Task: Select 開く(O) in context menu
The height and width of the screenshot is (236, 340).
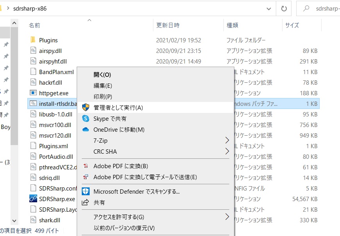Action: point(155,74)
